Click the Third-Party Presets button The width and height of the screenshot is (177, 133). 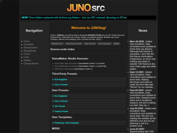click(74, 44)
